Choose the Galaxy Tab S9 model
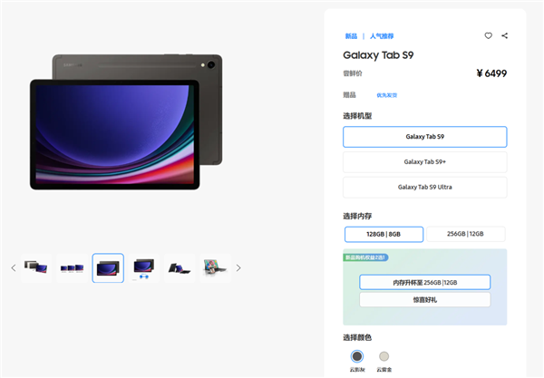 pyautogui.click(x=425, y=137)
